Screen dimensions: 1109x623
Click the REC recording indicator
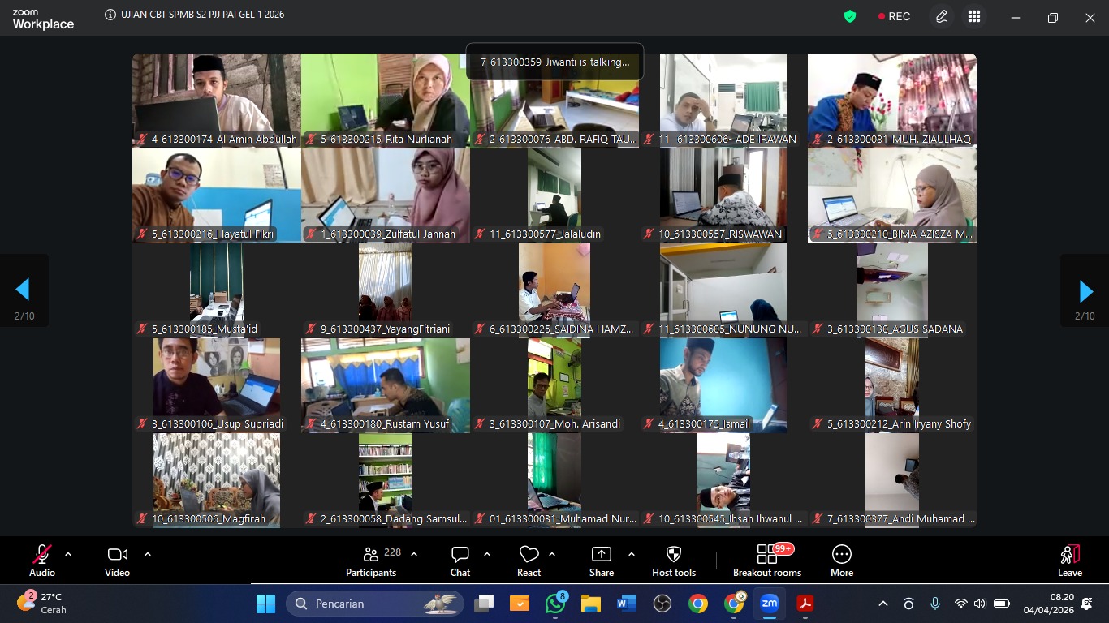point(894,16)
